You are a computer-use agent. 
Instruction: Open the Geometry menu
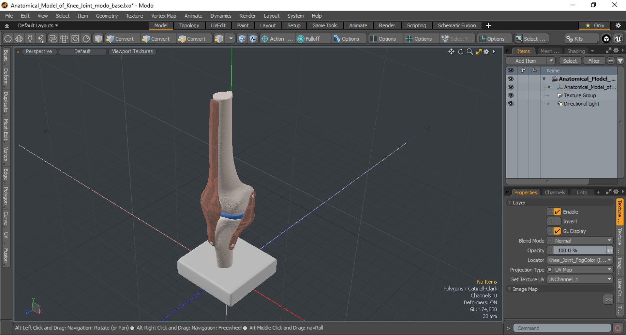pos(107,16)
